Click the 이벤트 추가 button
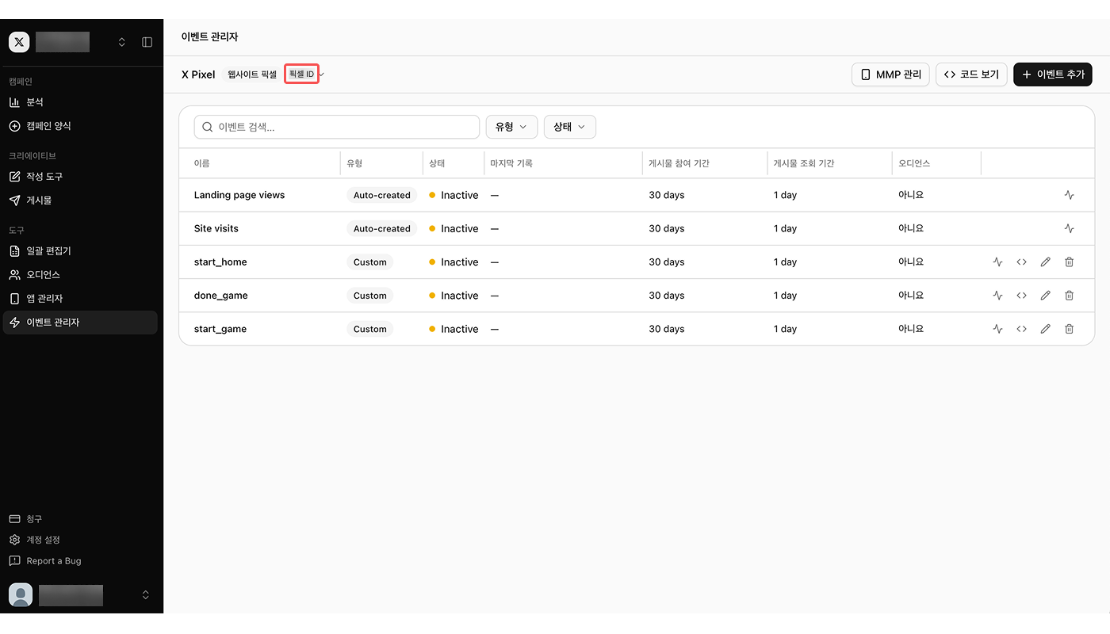The width and height of the screenshot is (1110, 634). point(1053,74)
